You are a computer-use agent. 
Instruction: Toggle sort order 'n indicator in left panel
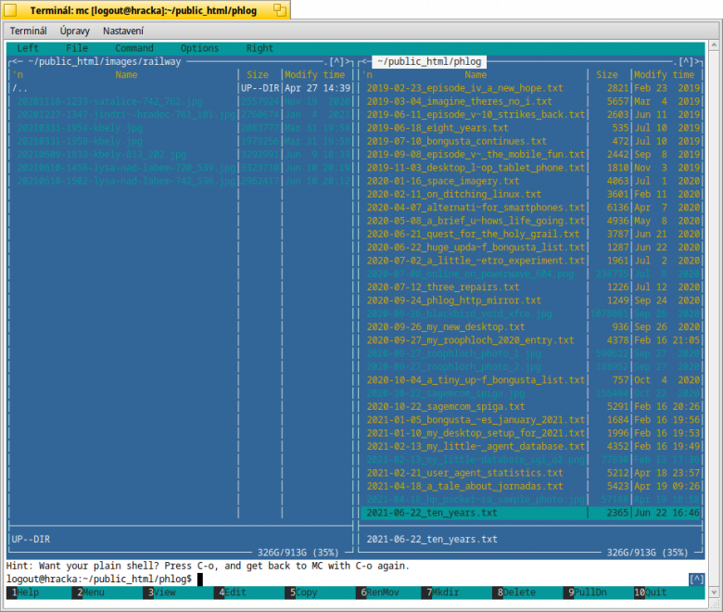[18, 75]
